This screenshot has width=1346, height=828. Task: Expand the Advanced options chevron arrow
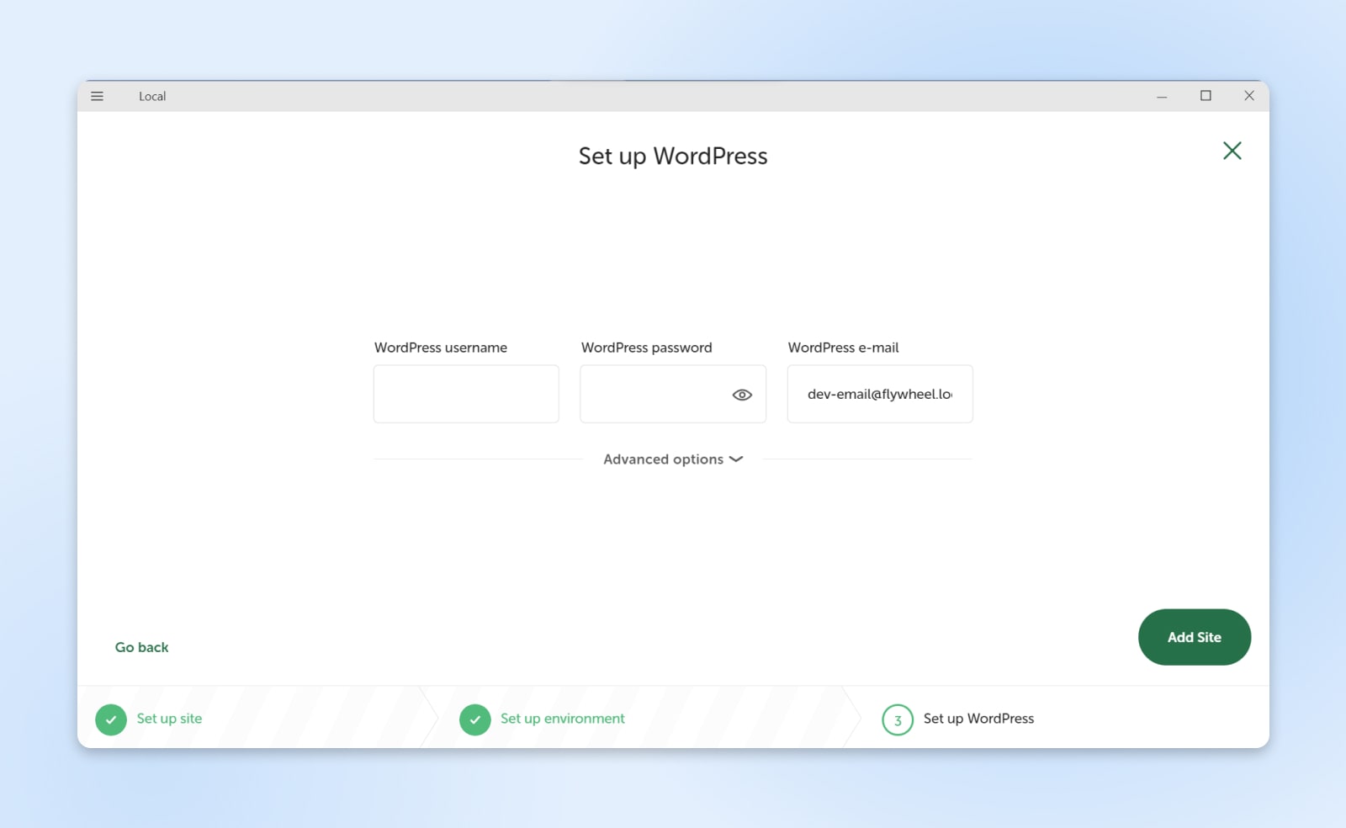coord(736,459)
